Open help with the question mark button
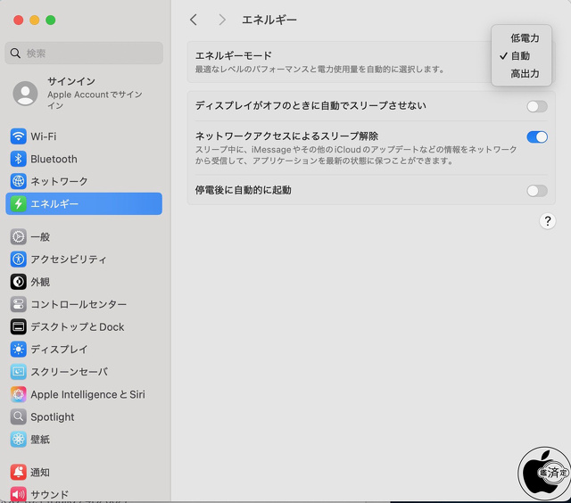This screenshot has height=503, width=571. click(547, 221)
